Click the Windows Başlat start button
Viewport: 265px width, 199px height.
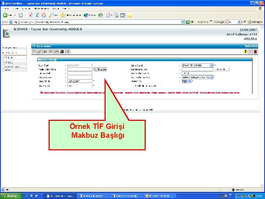point(11,196)
